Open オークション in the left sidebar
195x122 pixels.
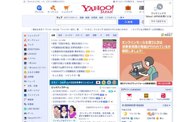point(34,40)
